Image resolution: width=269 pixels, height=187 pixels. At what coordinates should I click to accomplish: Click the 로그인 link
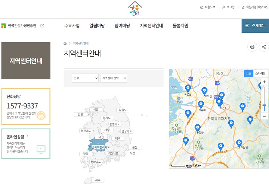228,7
